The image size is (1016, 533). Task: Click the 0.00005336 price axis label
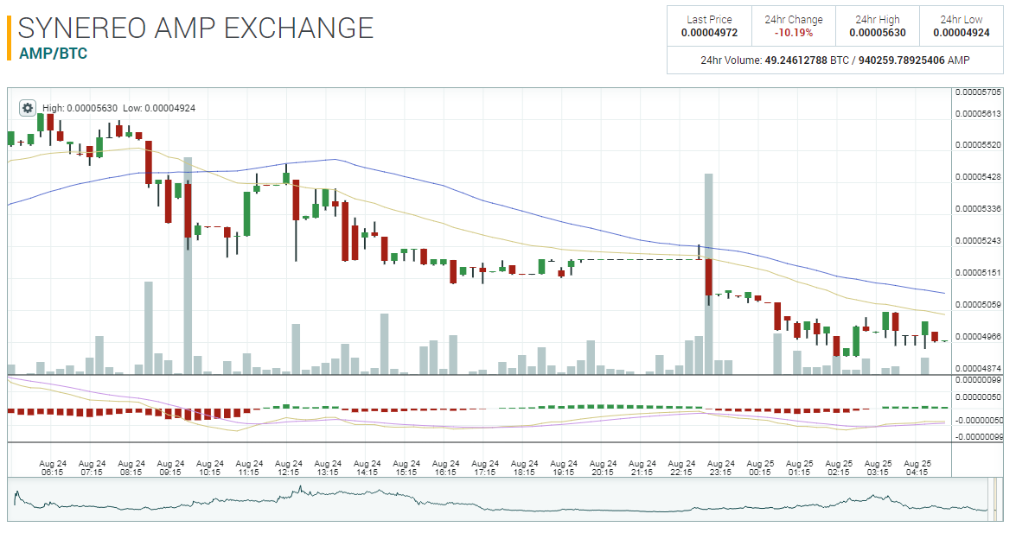coord(978,209)
